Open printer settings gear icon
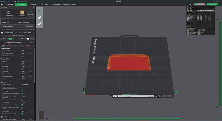The width and height of the screenshot is (222, 121). coord(33,7)
